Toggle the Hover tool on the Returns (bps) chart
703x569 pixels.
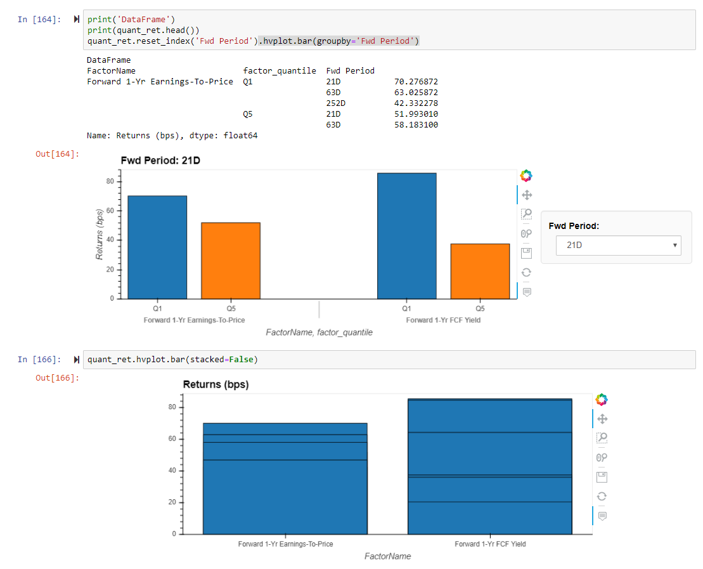[x=603, y=516]
